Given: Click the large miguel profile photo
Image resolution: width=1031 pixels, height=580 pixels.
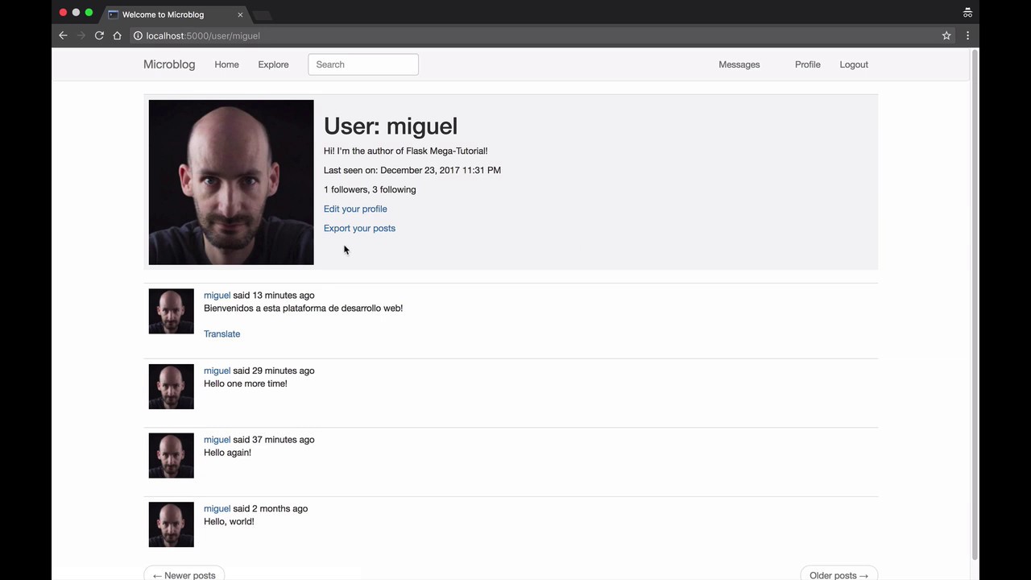Looking at the screenshot, I should (231, 182).
